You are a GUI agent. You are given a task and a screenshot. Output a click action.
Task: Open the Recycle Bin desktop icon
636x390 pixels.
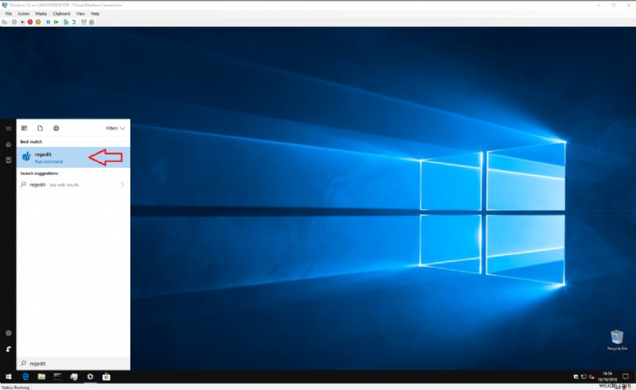point(617,340)
